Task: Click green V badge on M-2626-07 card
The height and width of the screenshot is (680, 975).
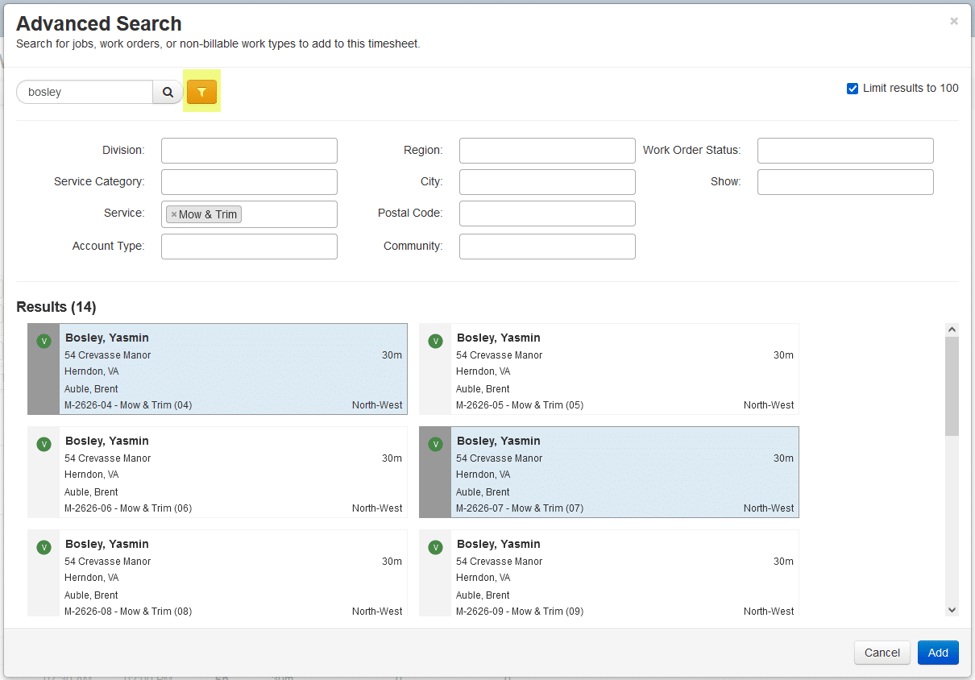Action: pos(436,444)
